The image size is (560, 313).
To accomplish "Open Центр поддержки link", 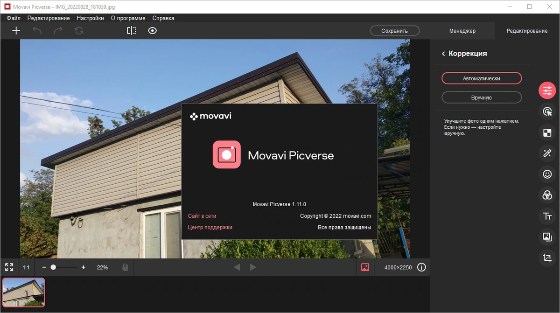I will [x=210, y=227].
